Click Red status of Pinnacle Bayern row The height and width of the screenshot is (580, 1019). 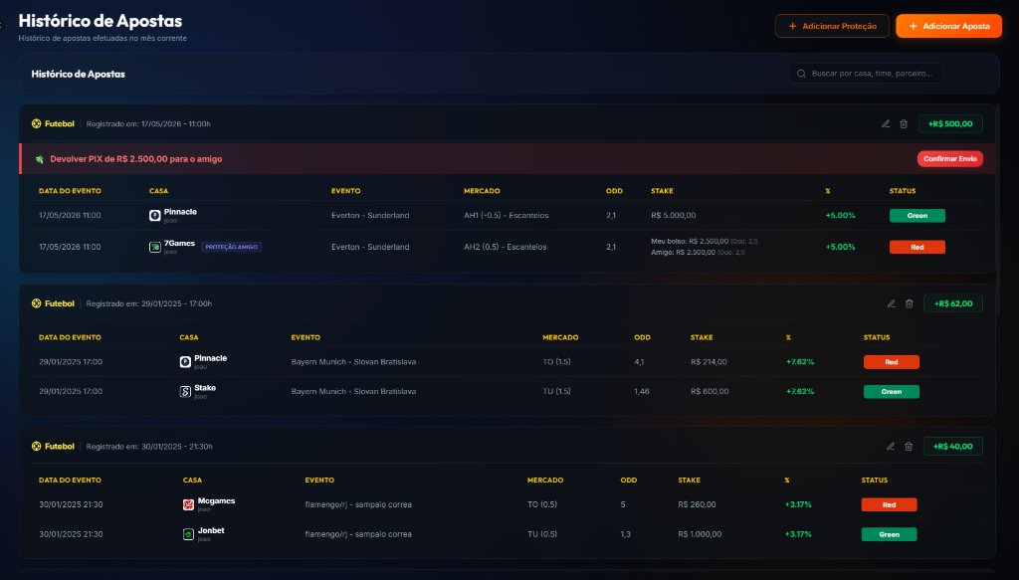tap(891, 362)
